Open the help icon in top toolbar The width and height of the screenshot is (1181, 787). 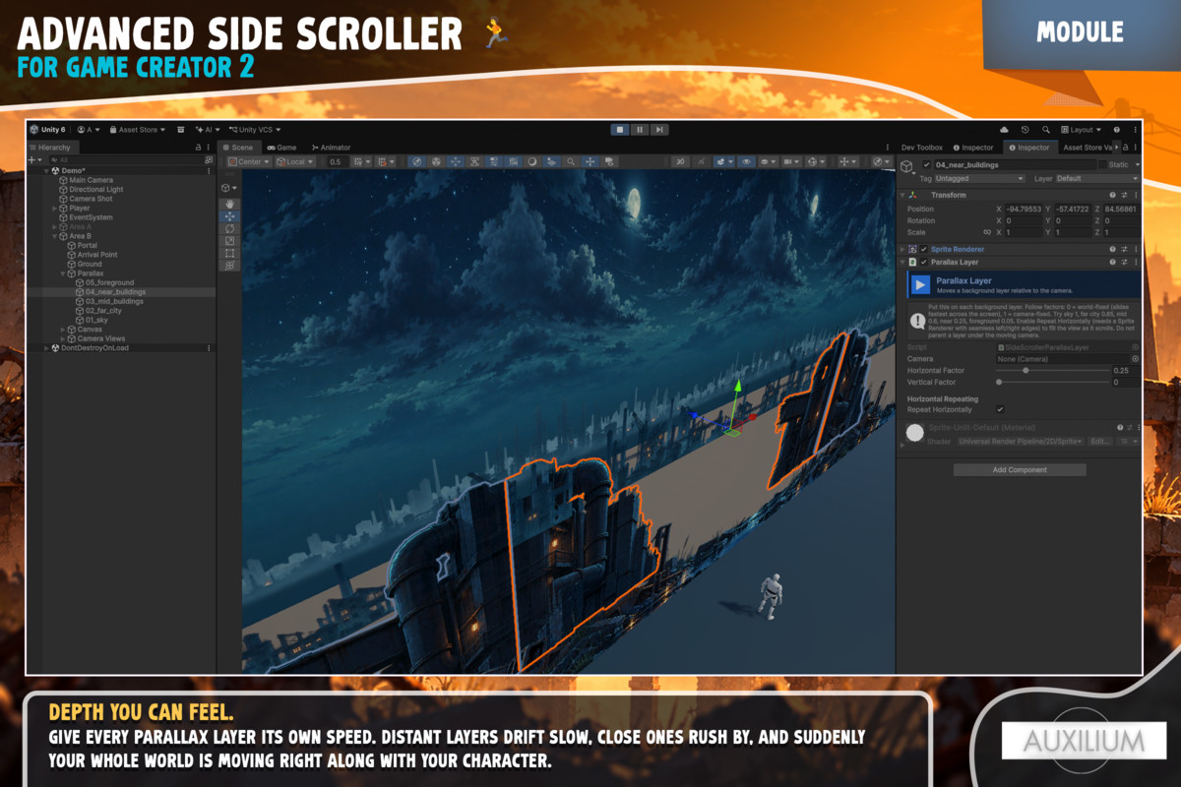coord(1116,129)
